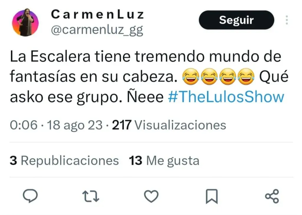Viewport: 302px width, 215px height.
Task: Click the last laughing emoji before Qué
Action: click(246, 76)
